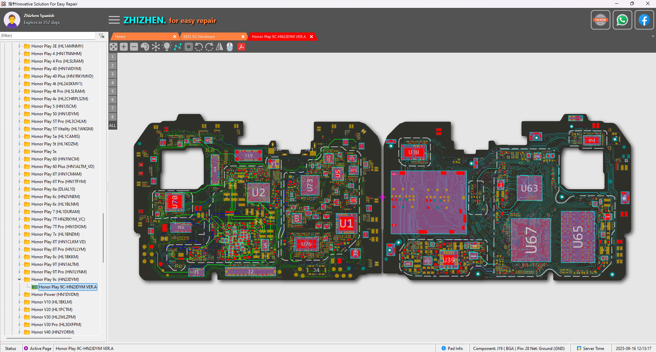Image resolution: width=656 pixels, height=352 pixels.
Task: Open the PDF schematic icon
Action: 241,47
